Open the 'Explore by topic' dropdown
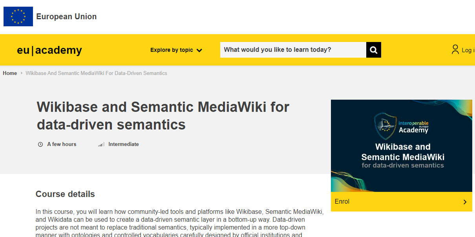The width and height of the screenshot is (475, 237). pyautogui.click(x=172, y=50)
